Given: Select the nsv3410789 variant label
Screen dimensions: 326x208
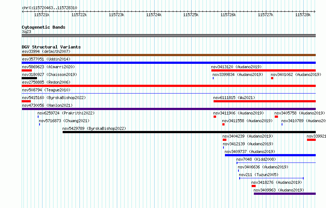Looking at the screenshot, I should [304, 121].
